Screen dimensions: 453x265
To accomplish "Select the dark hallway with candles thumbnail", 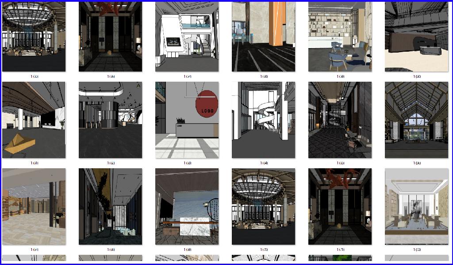I will (x=111, y=206).
